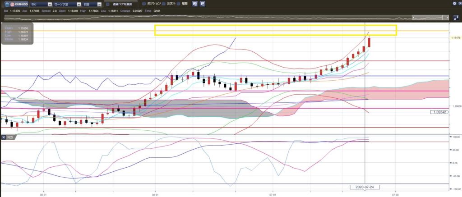The image size is (462, 197).
Task: Click left handle of overview range selector
Action: 413,18
